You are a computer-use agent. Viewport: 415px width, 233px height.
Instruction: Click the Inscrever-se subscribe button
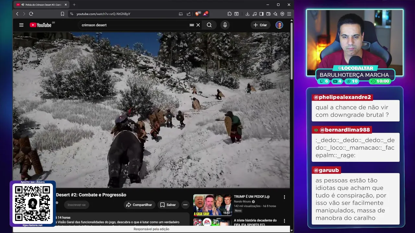point(77,205)
